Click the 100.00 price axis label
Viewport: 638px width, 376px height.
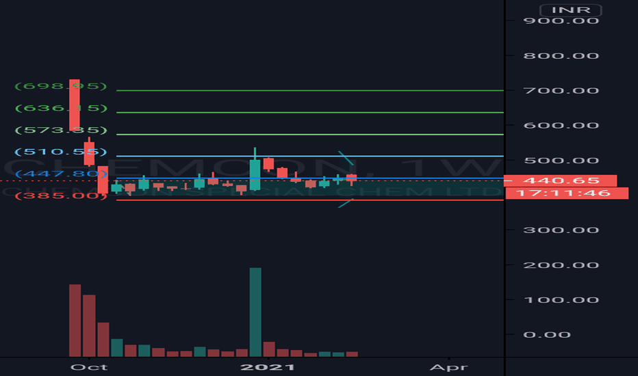(x=561, y=300)
